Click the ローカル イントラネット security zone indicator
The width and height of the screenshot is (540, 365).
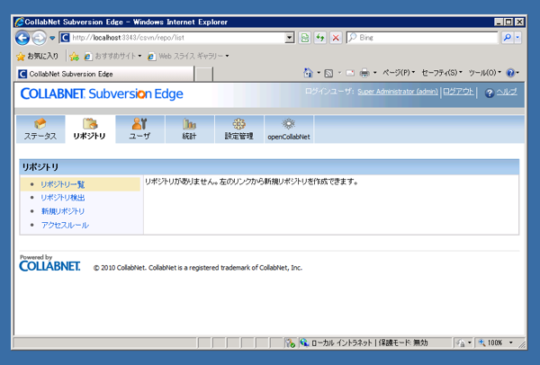[x=365, y=343]
